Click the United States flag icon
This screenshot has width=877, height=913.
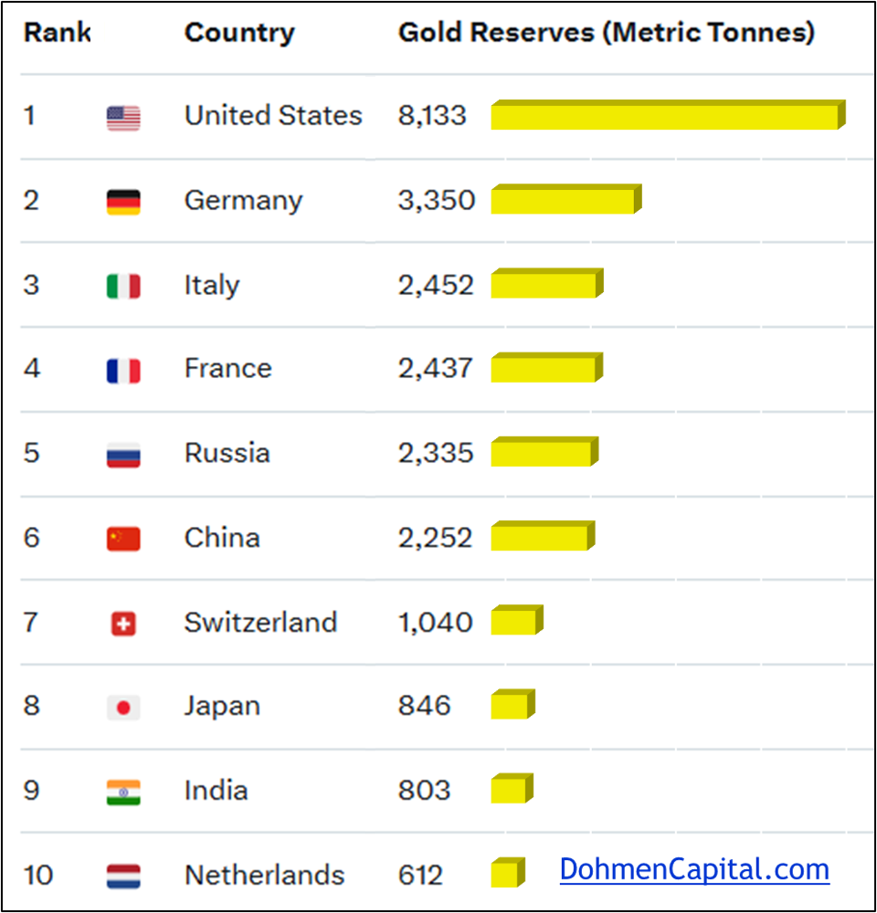[x=123, y=118]
